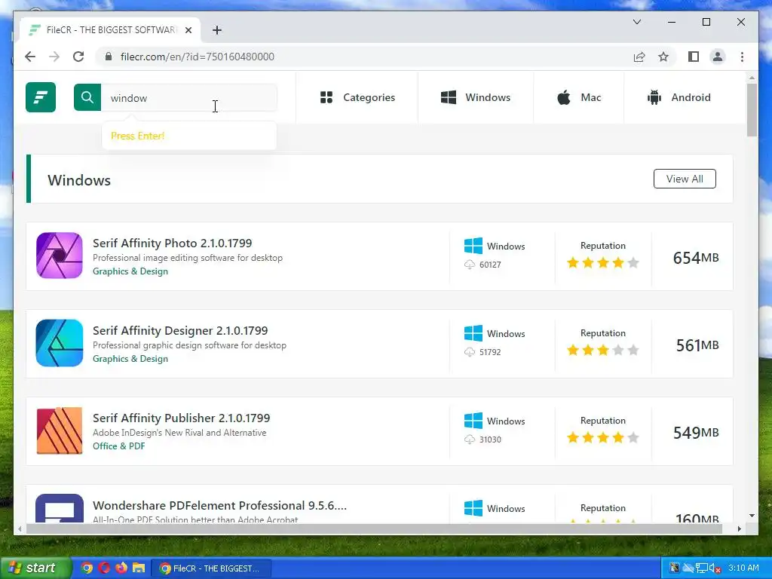Image resolution: width=772 pixels, height=579 pixels.
Task: Click Graphics & Design under Affinity Designer
Action: pos(130,359)
